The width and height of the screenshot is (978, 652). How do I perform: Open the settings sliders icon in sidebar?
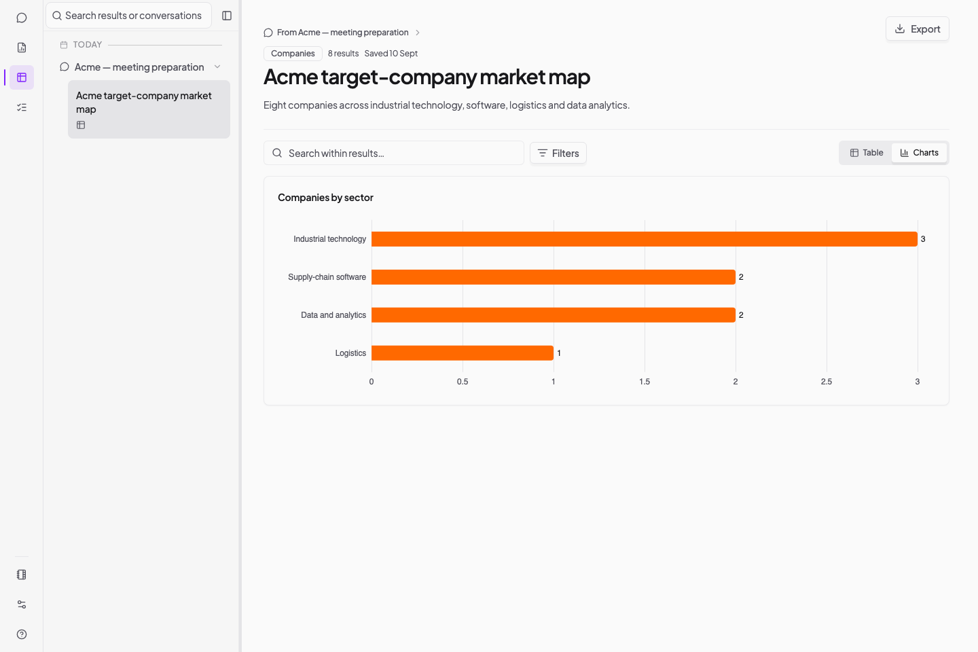(x=22, y=604)
